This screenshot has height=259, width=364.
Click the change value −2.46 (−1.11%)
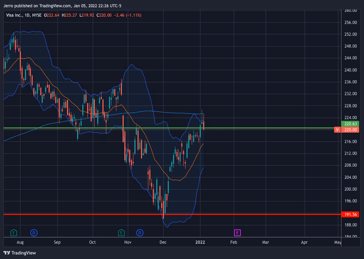pos(128,15)
